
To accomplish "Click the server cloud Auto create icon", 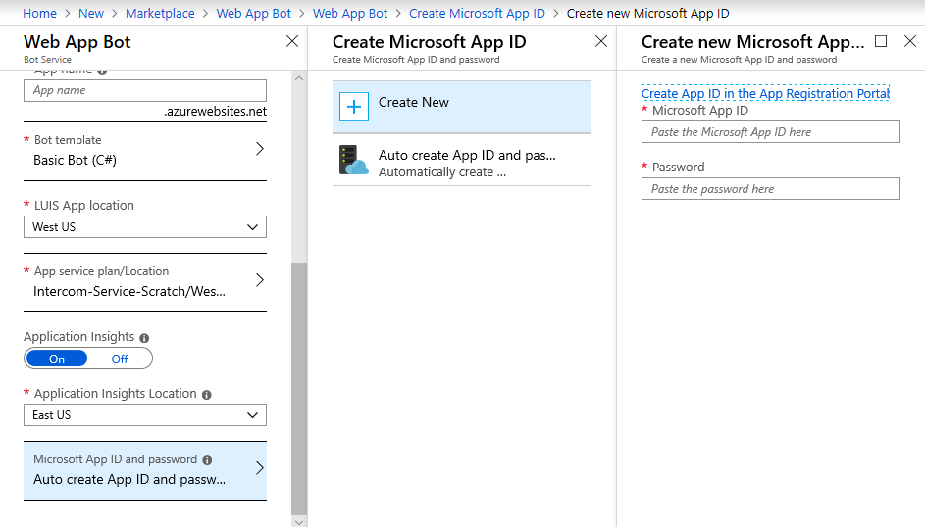I will (x=353, y=161).
